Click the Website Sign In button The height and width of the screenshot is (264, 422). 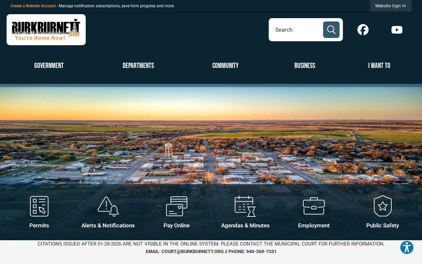(x=391, y=6)
